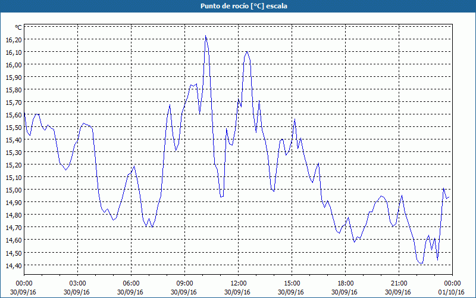Click the 09:00 time axis label
The image size is (476, 298).
point(184,284)
